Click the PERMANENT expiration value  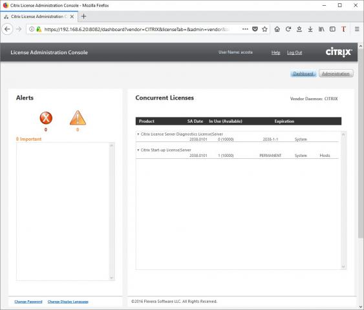[x=270, y=156]
